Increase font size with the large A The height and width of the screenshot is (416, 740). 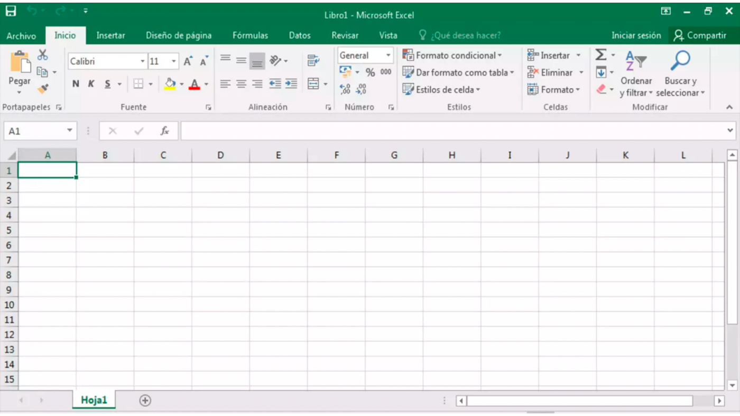tap(188, 62)
